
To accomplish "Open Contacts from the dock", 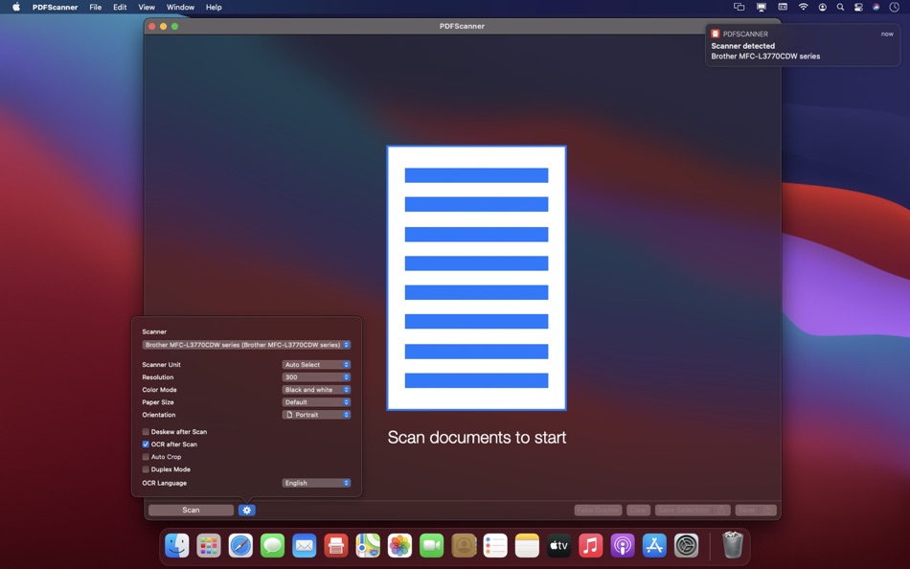I will tap(463, 546).
